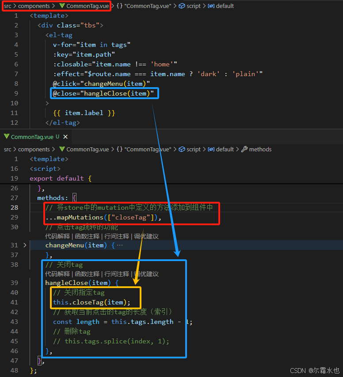Click the <div class="tbs"> line

[70, 25]
